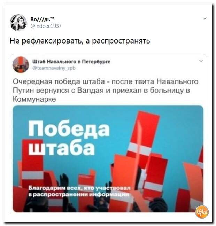The image size is (216, 226).
Task: Select the 'Не рефлексировать, а распространять' tweet text
Action: (80, 41)
